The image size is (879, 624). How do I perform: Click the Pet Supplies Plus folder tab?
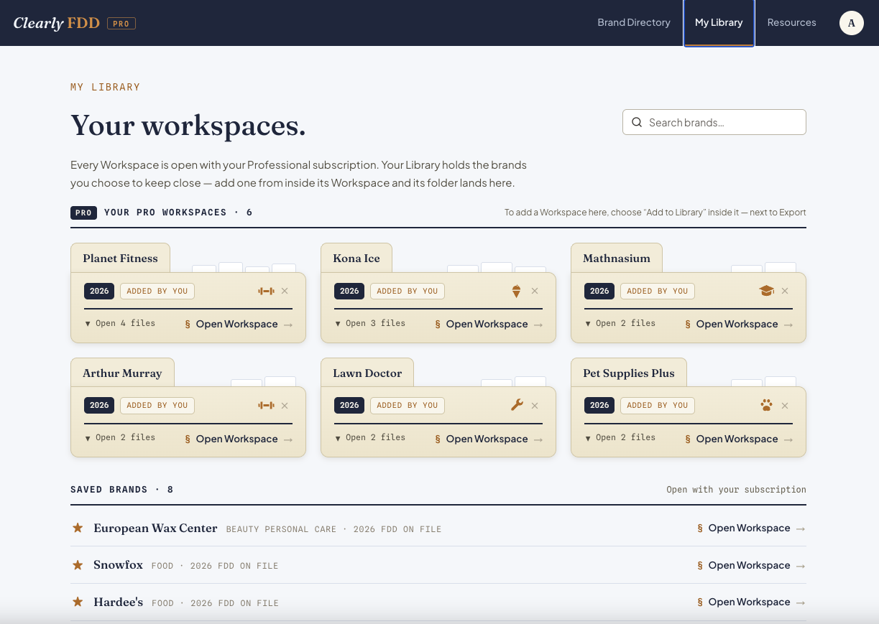coord(629,373)
